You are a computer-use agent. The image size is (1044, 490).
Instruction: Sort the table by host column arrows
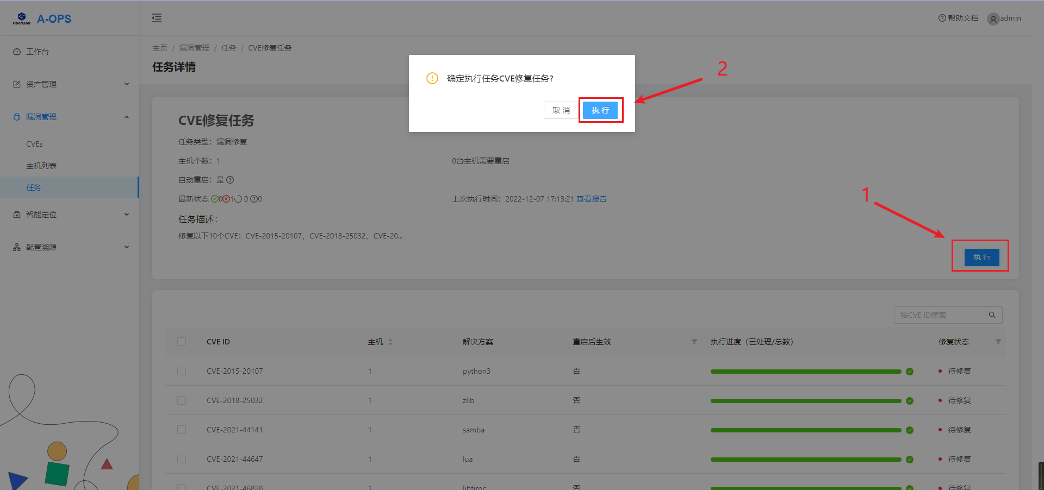390,342
